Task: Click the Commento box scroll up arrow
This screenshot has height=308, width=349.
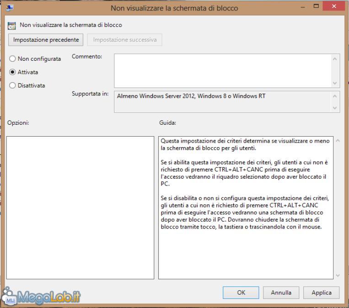Action: pyautogui.click(x=335, y=59)
